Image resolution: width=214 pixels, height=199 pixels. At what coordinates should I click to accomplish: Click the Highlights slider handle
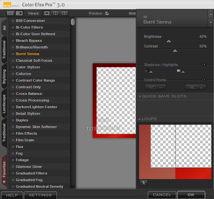click(x=183, y=72)
